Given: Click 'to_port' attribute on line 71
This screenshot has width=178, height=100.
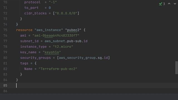Looking at the screenshot, I should [31, 8].
